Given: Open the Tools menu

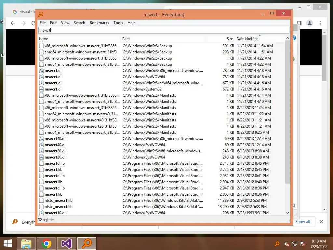Looking at the screenshot, I should [118, 23].
